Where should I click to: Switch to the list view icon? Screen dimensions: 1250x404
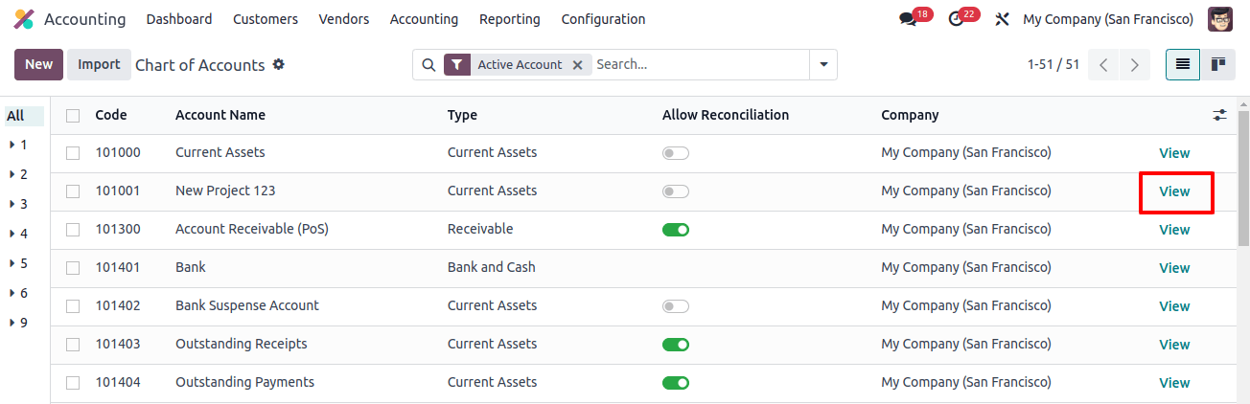[1183, 64]
